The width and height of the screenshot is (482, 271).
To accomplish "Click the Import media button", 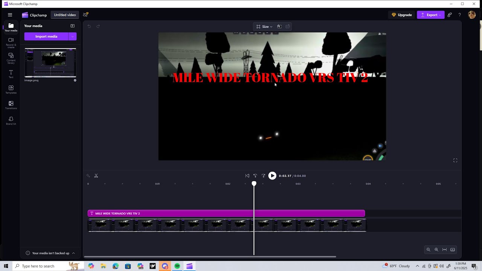I will 46,37.
